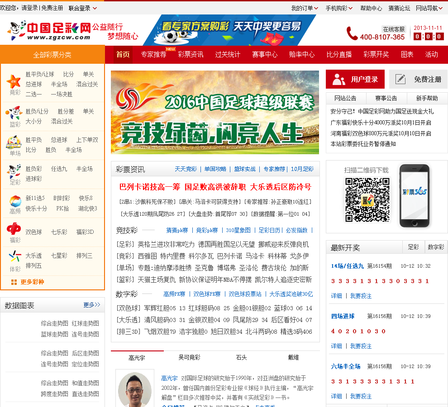Click the 免费注册 button
This screenshot has height=407, width=448.
click(418, 79)
